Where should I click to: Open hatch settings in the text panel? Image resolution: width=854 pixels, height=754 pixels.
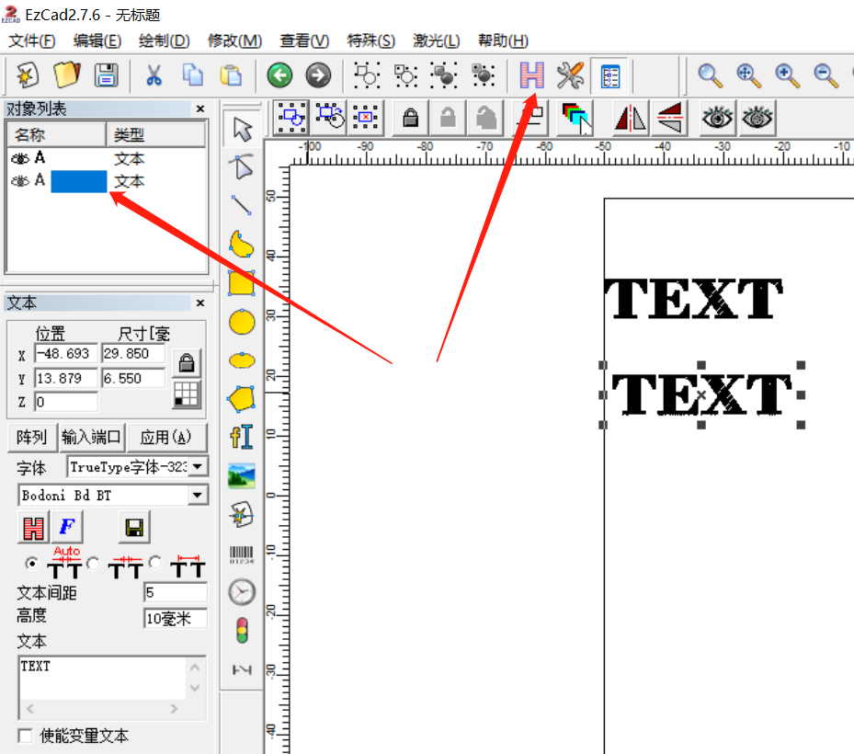coord(33,528)
